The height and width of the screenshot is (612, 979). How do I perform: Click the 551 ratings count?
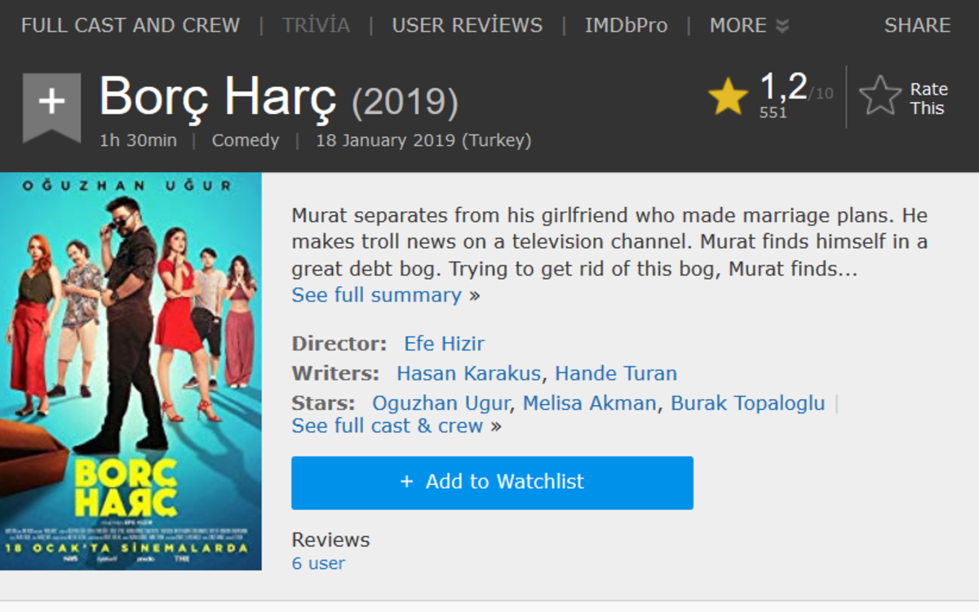773,112
